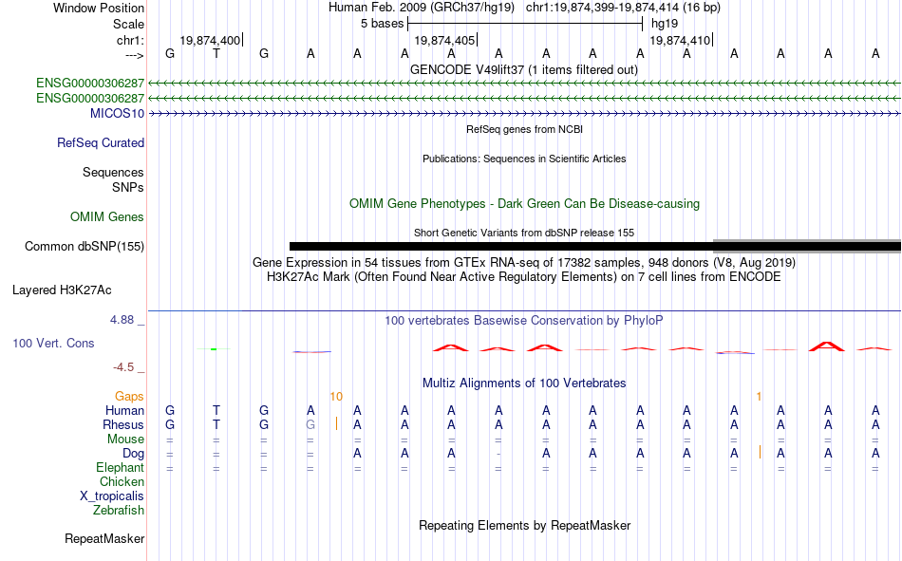This screenshot has width=902, height=561.
Task: Click the -4.5 PhyloP lower limit value
Action: click(123, 367)
